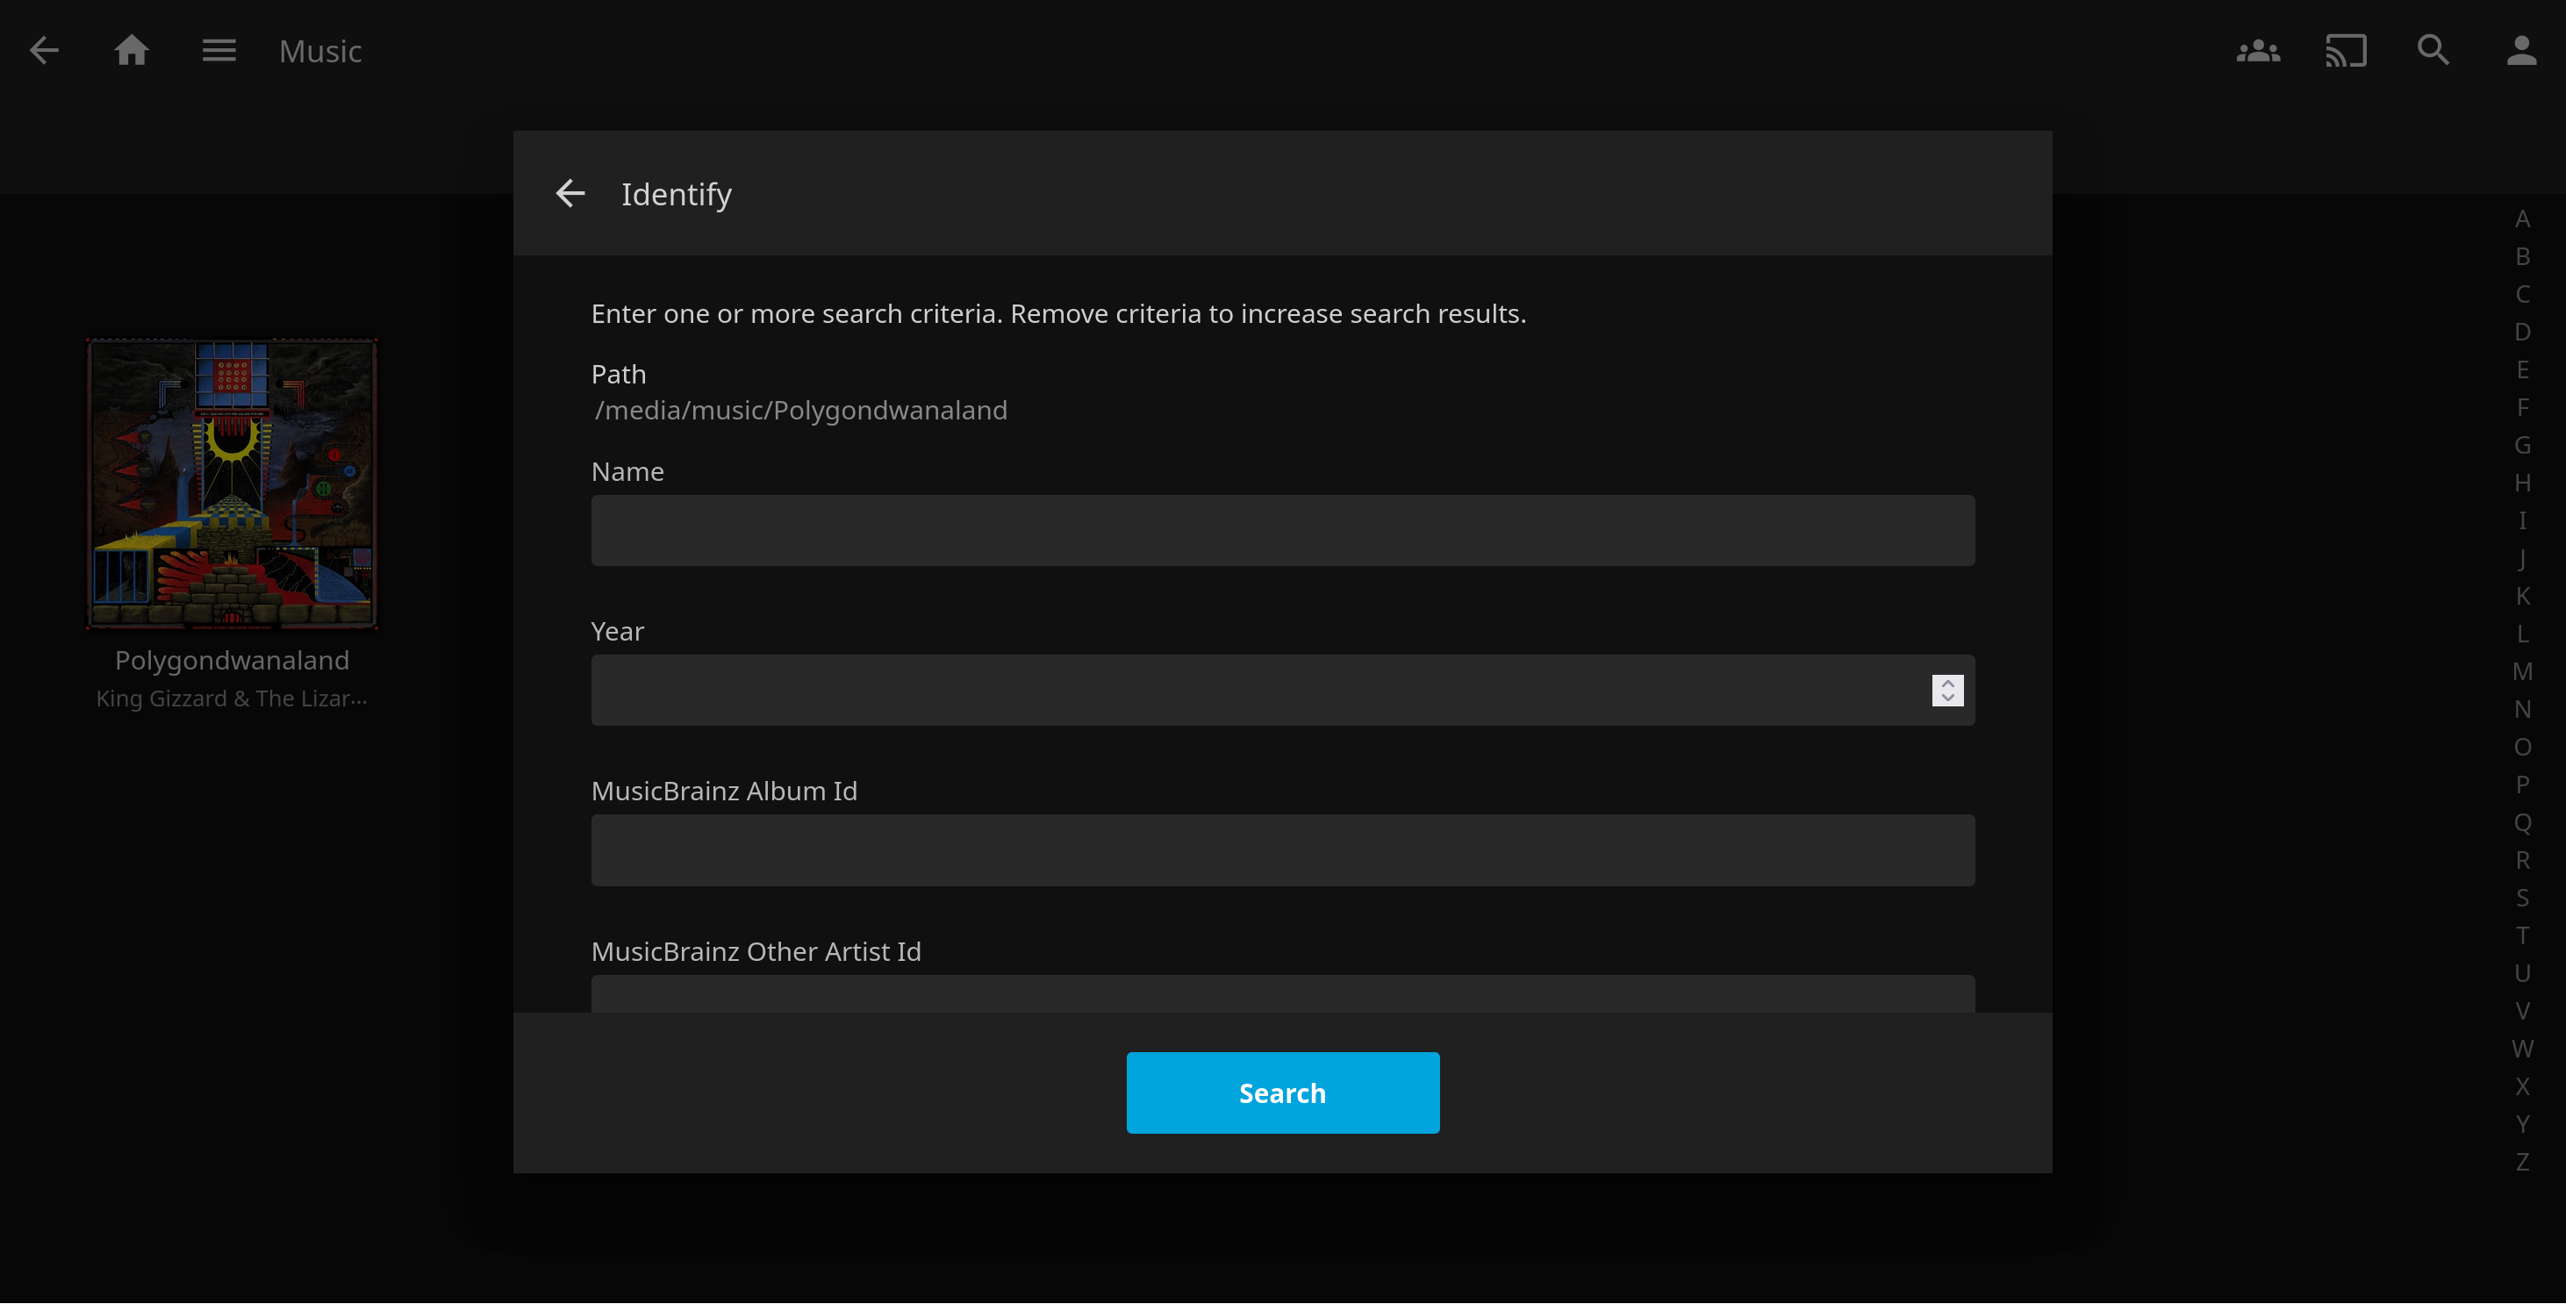2566x1304 pixels.
Task: Decrease Year using stepper down arrow
Action: click(x=1947, y=699)
